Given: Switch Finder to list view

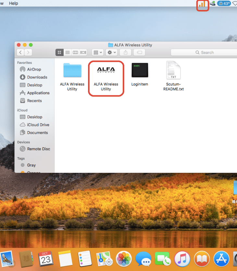Looking at the screenshot, I should [68, 52].
